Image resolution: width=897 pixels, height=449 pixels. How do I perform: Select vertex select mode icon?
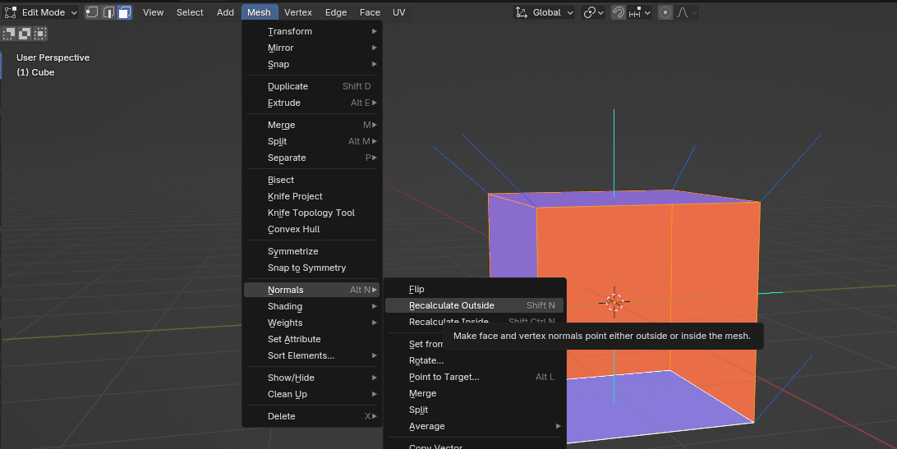92,12
